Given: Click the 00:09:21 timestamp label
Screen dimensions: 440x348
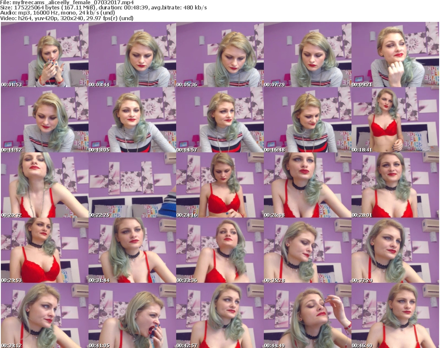Looking at the screenshot, I should click(362, 85).
